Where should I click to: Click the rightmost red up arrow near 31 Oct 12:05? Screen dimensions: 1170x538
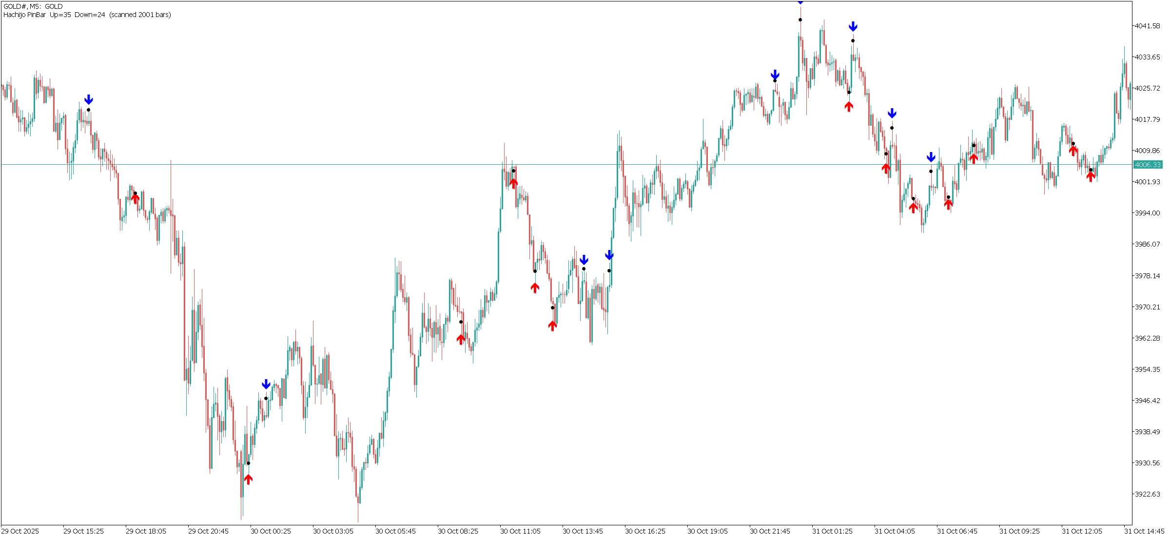[x=1091, y=176]
